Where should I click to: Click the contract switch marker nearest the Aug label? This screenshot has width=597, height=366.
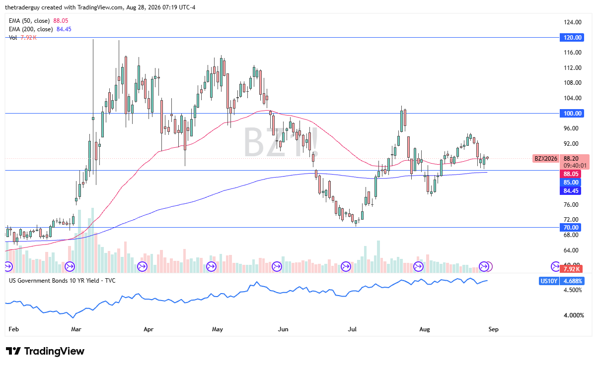418,267
